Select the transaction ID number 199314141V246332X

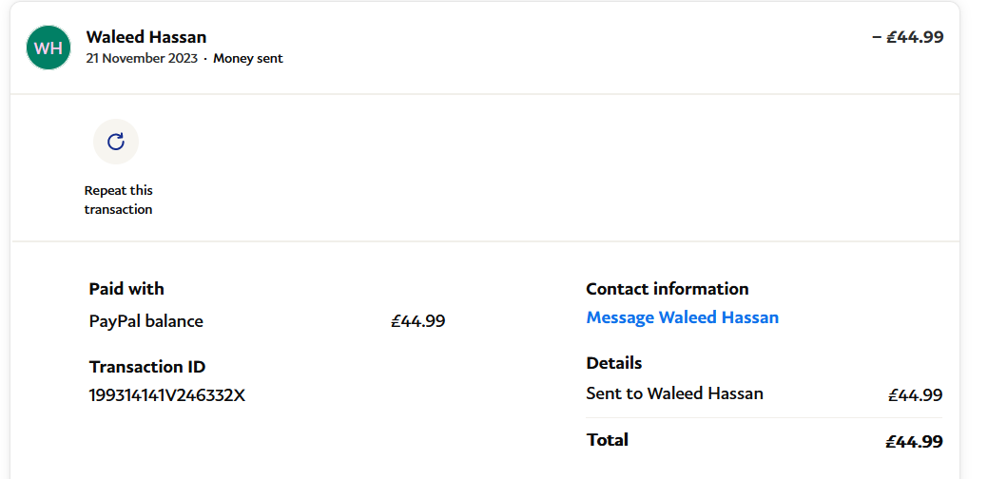point(167,394)
